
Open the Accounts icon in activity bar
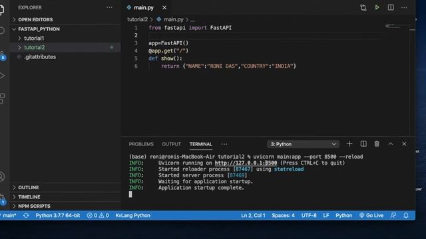2,177
